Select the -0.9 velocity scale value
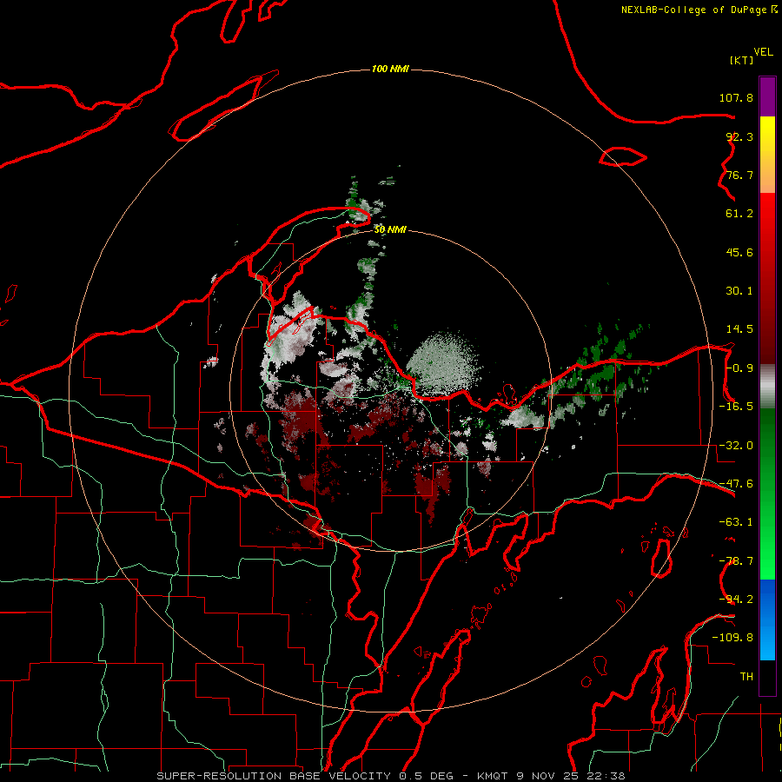This screenshot has height=782, width=782. (x=739, y=368)
